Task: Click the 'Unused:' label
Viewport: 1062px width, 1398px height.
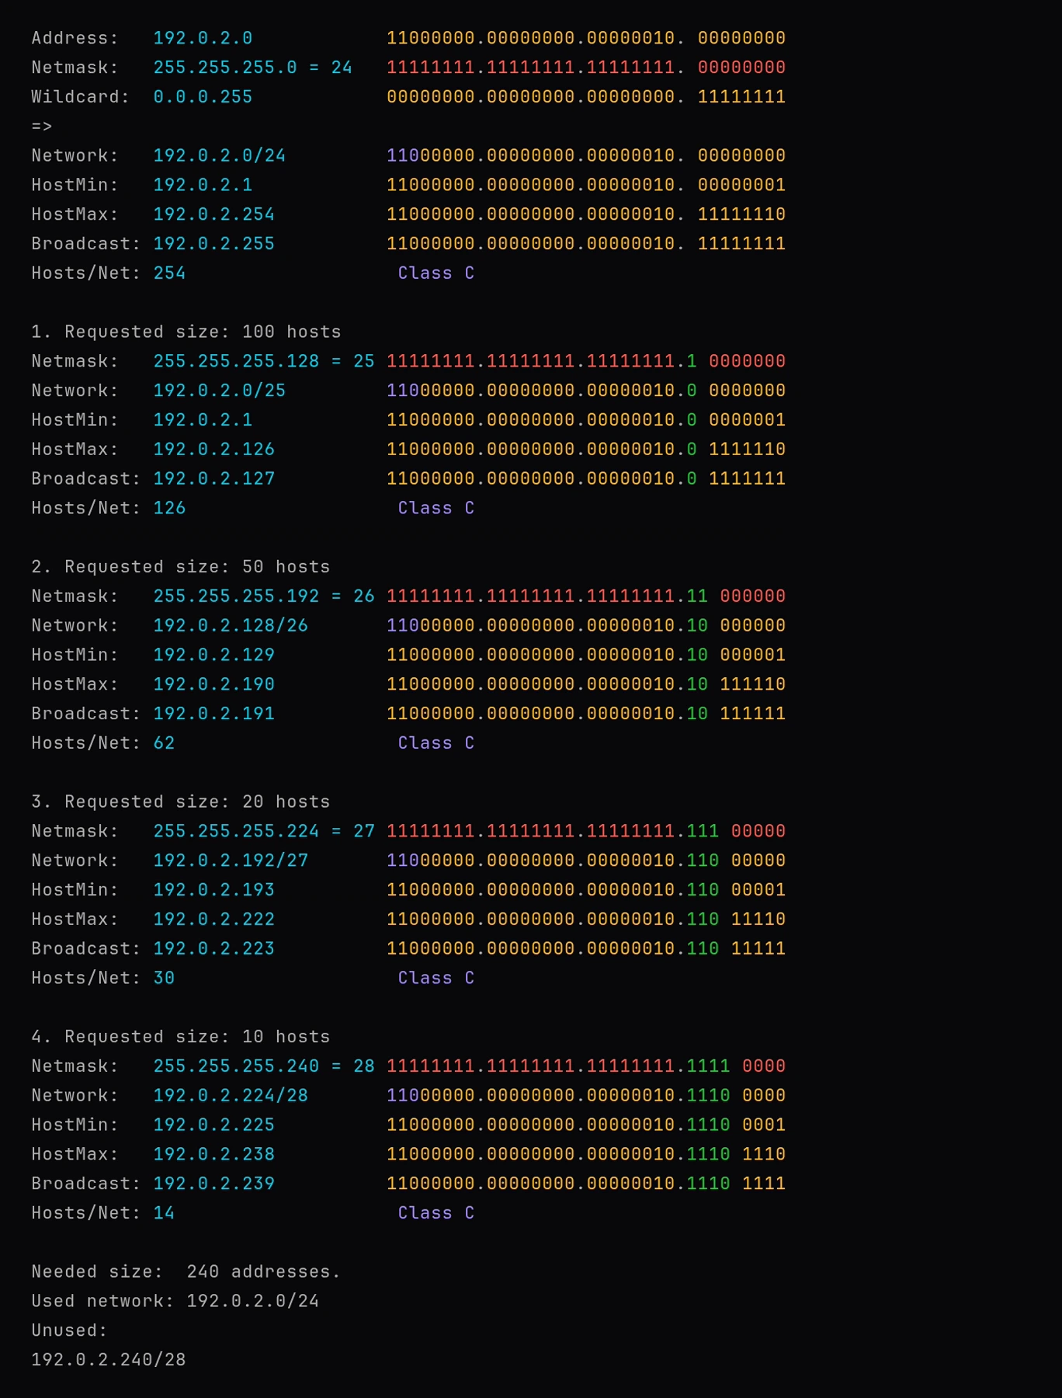Action: pos(70,1330)
